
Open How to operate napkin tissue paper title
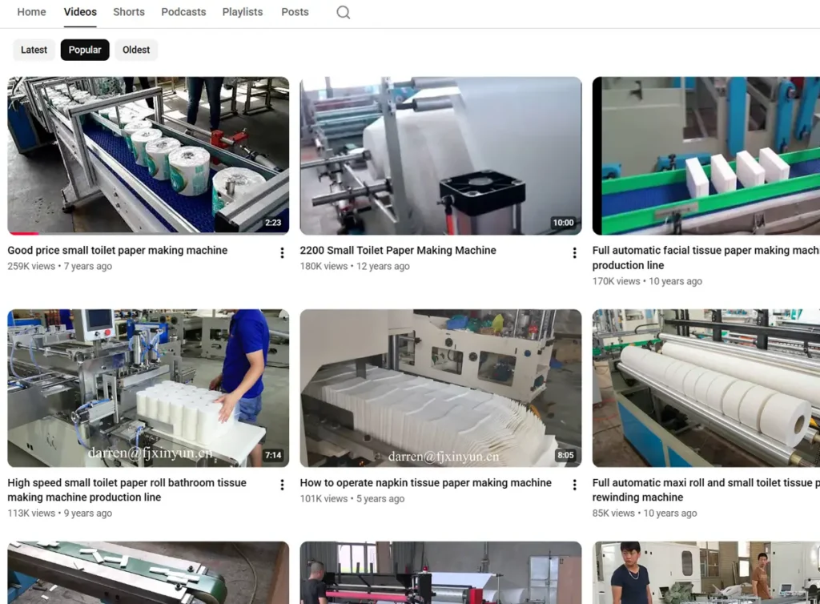tap(426, 483)
